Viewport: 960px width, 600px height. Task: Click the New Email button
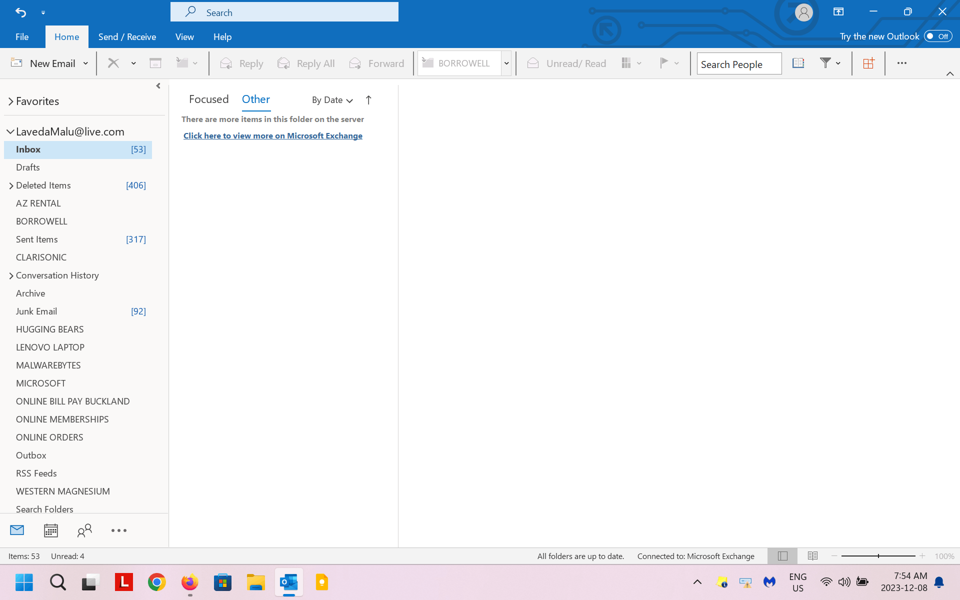coord(43,63)
